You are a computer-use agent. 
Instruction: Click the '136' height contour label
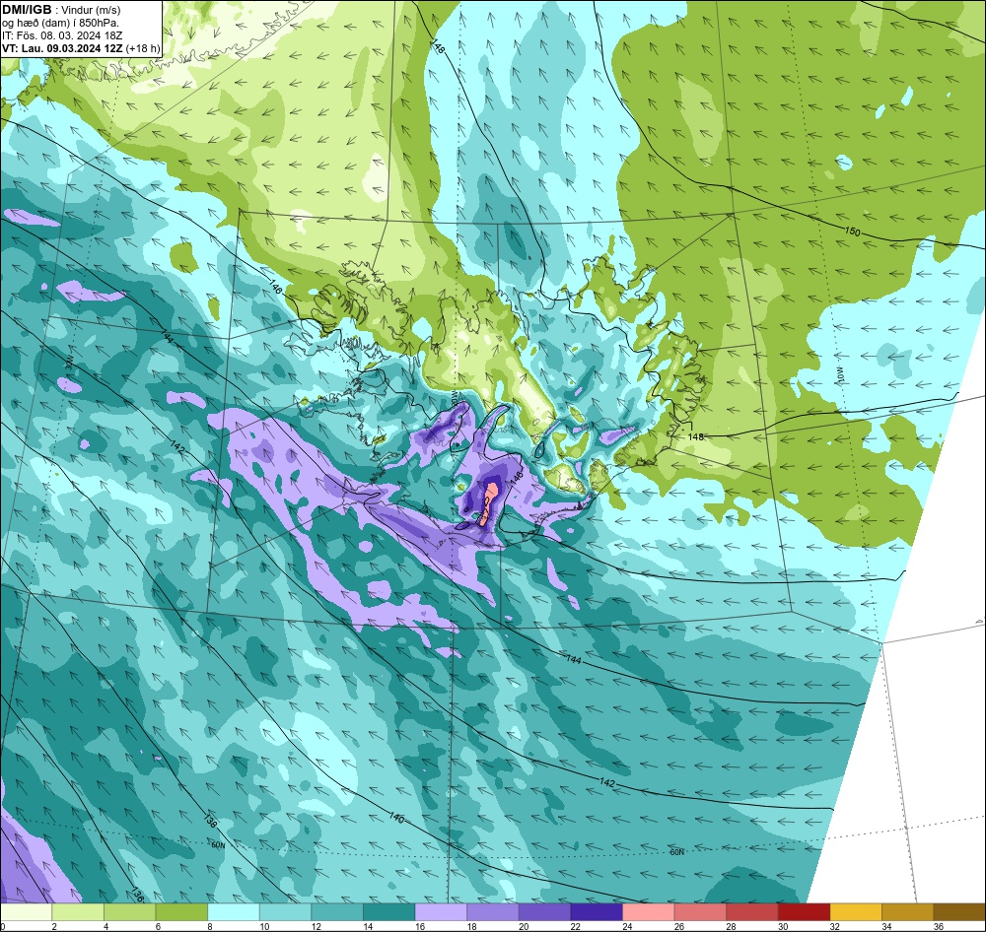(x=137, y=895)
